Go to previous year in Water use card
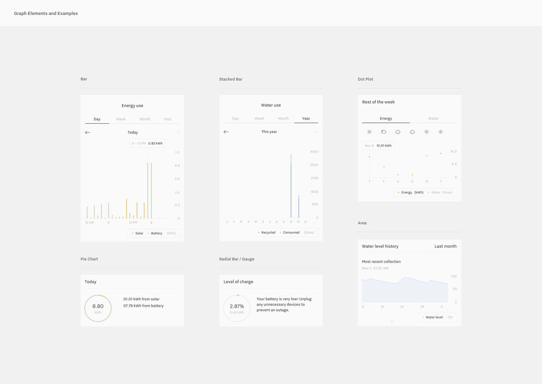 pos(226,132)
